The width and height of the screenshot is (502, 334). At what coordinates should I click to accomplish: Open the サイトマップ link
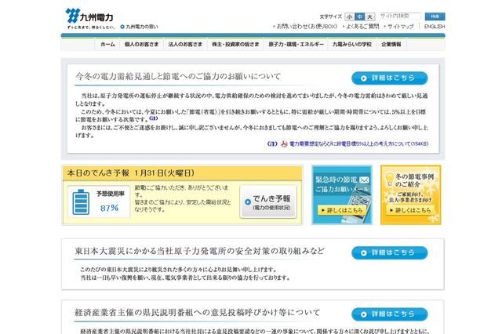pyautogui.click(x=398, y=27)
